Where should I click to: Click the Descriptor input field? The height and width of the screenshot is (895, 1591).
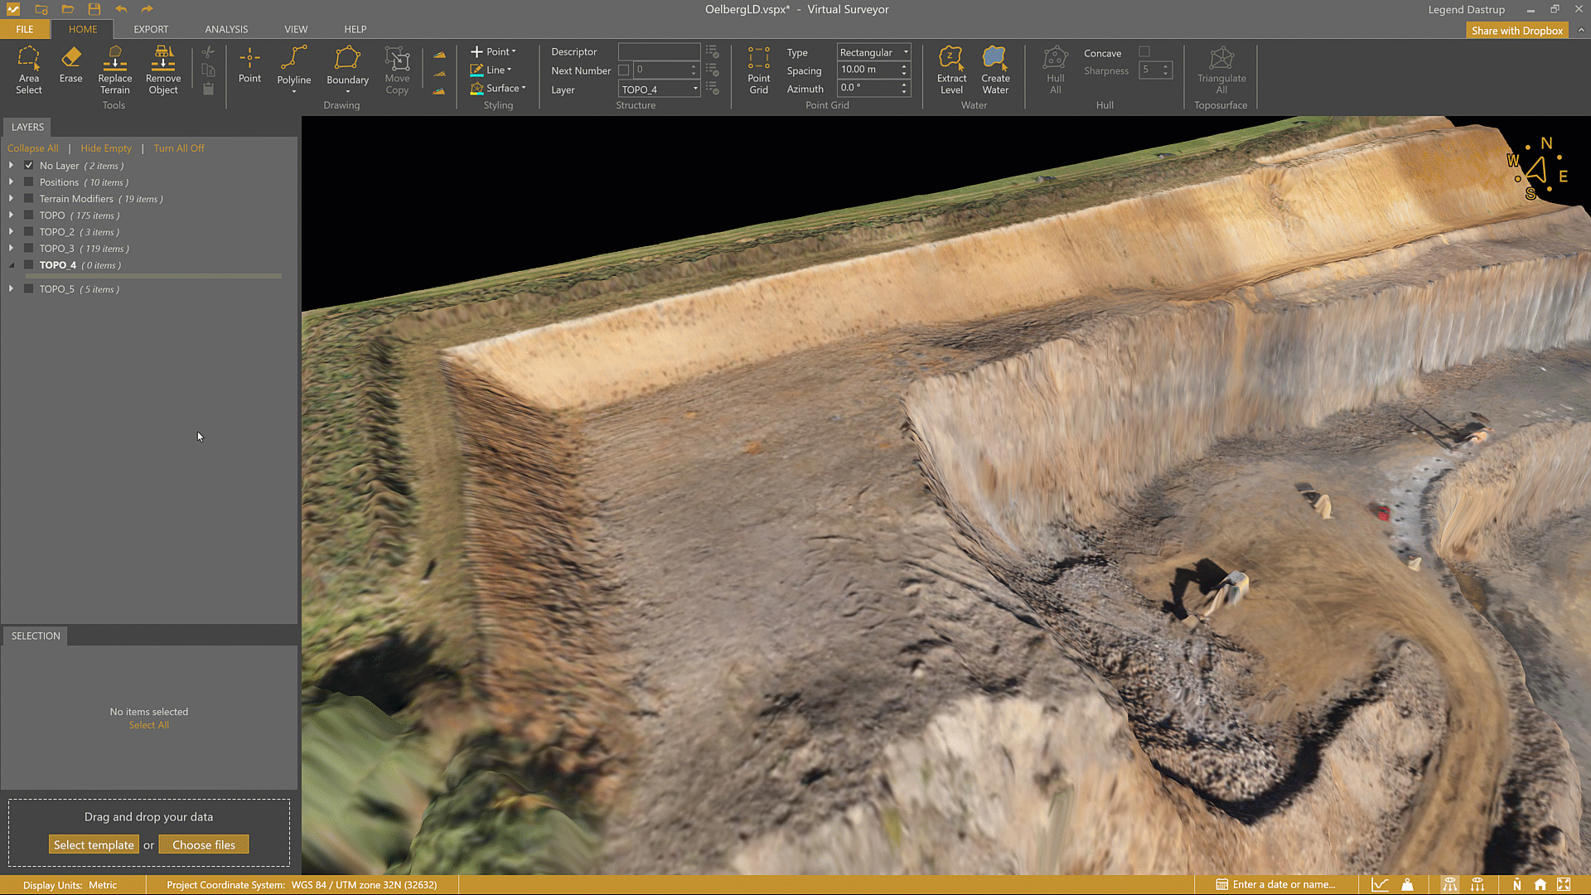pyautogui.click(x=659, y=52)
